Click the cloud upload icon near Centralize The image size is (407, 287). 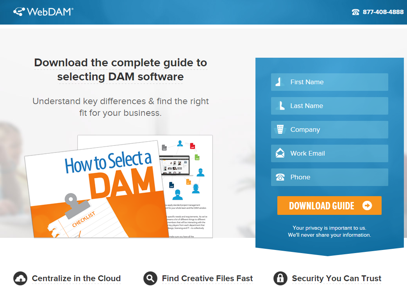pos(20,278)
